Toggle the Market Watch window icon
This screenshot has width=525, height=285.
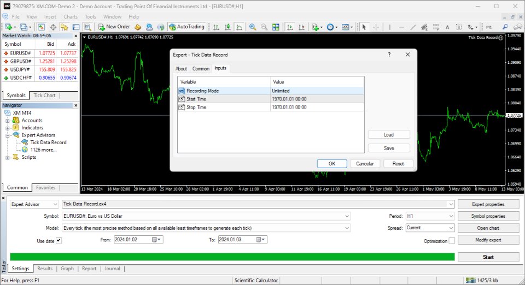[x=41, y=27]
